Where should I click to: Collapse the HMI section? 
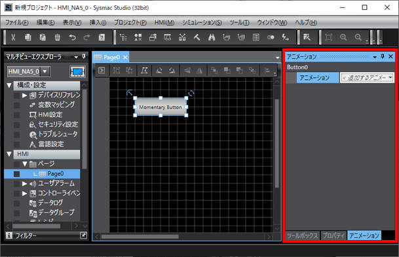click(x=9, y=154)
